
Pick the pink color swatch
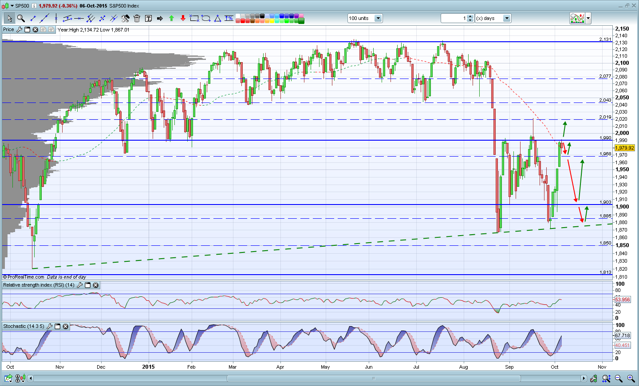tap(301, 16)
